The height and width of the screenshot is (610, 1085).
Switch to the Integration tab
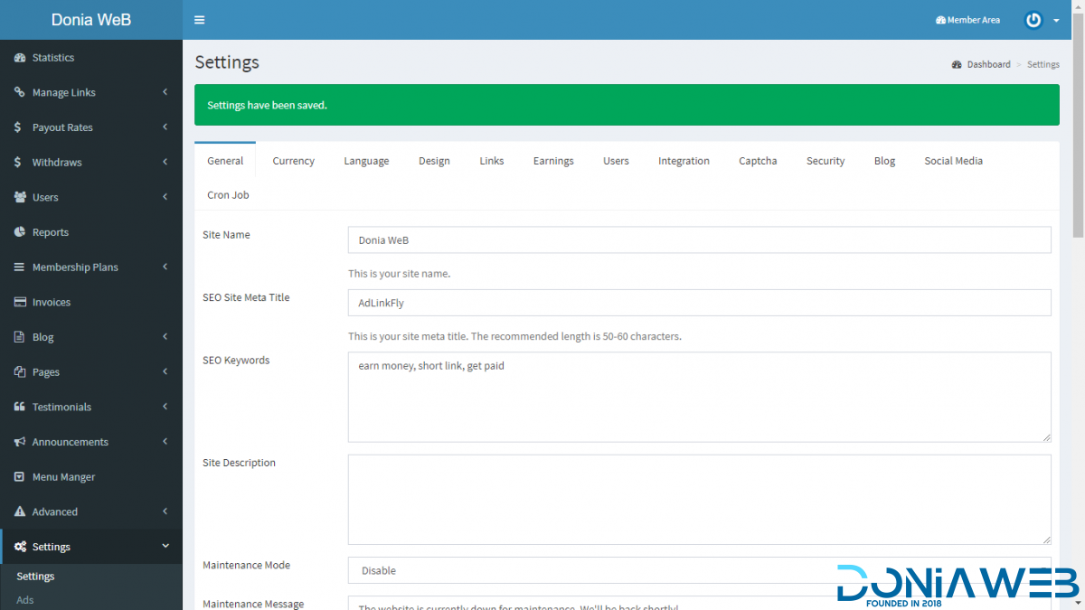click(684, 161)
